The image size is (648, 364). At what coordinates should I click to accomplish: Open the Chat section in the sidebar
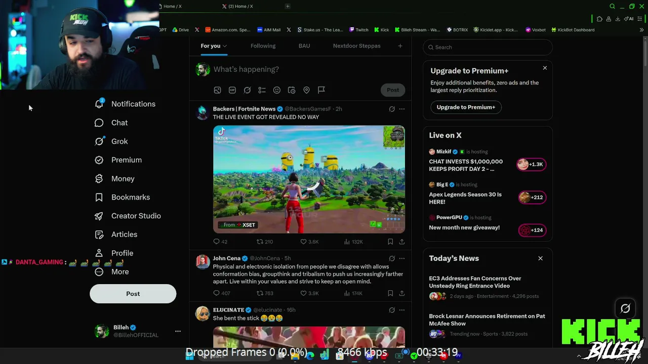pos(111,122)
